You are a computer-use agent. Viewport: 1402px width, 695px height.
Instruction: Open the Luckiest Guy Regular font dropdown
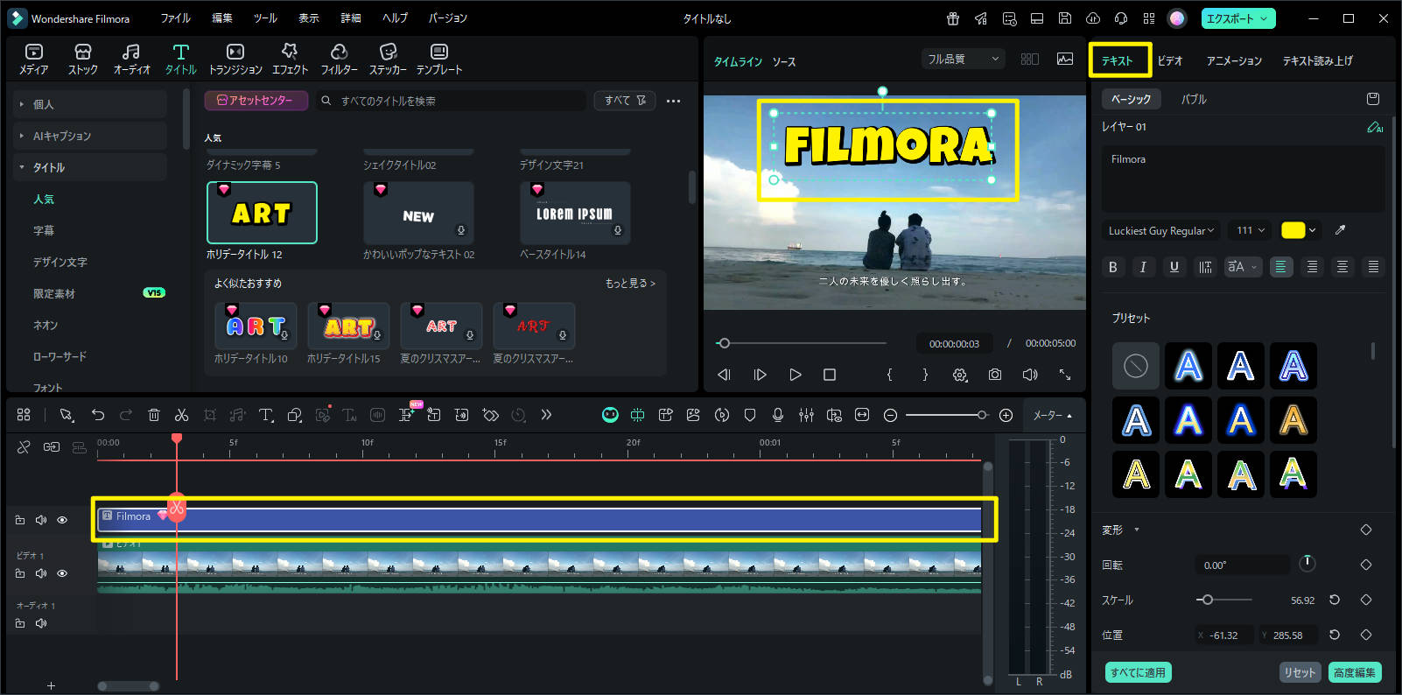point(1160,231)
